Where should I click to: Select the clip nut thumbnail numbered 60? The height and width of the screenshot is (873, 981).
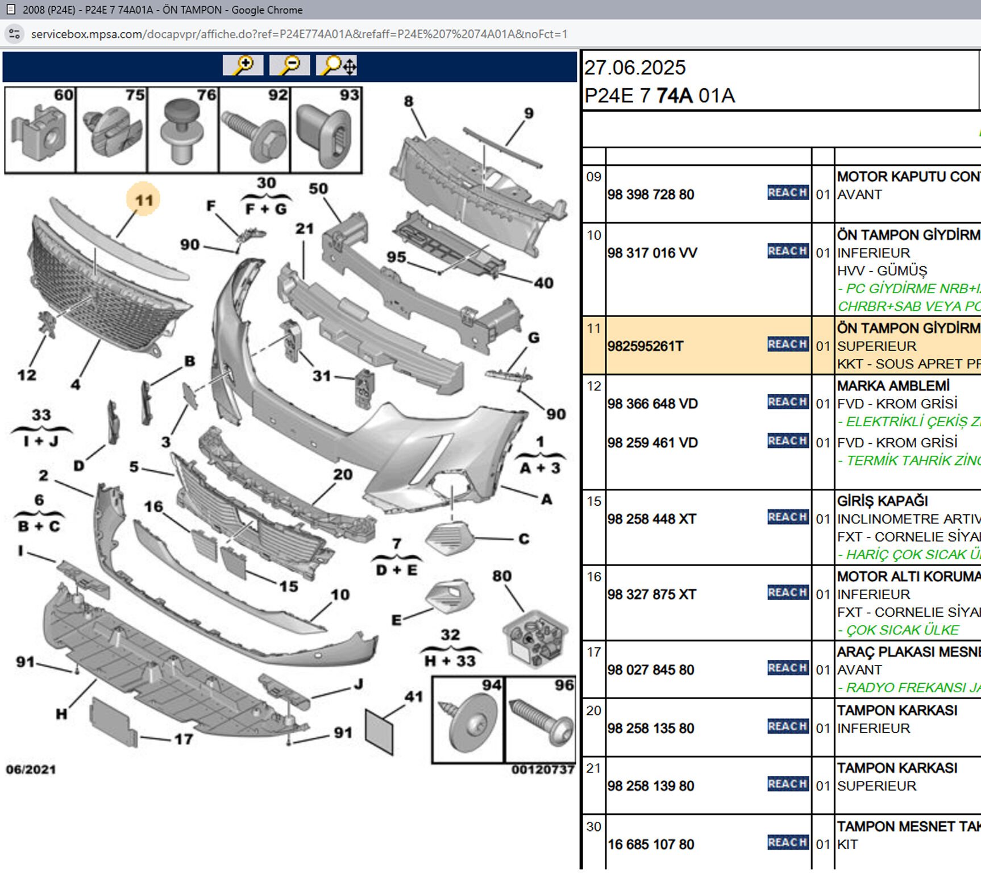(x=40, y=130)
